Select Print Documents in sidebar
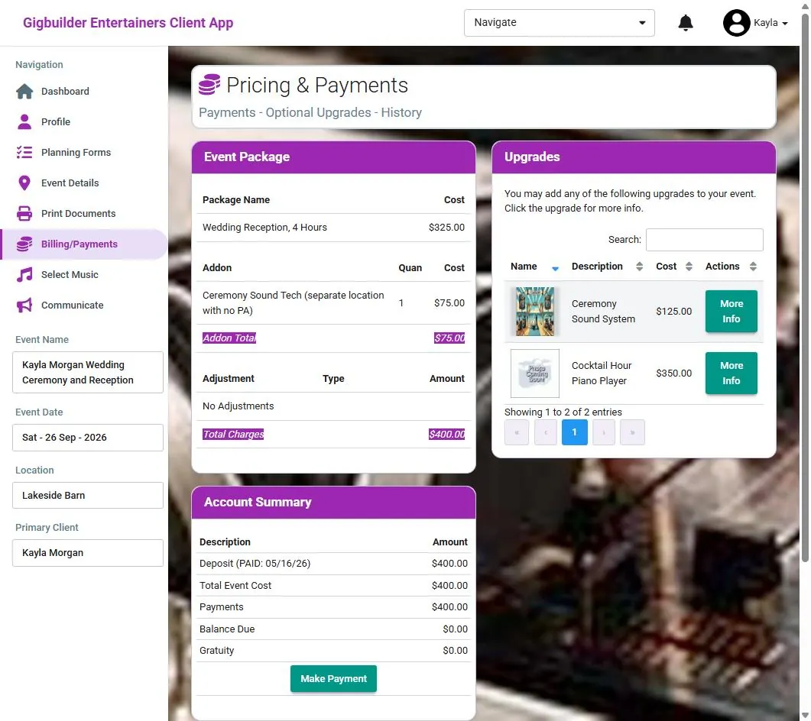Viewport: 811px width, 721px height. click(x=79, y=213)
